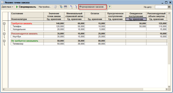The image size is (173, 93).
Task: Click Формирование заказов button
Action: point(92,7)
